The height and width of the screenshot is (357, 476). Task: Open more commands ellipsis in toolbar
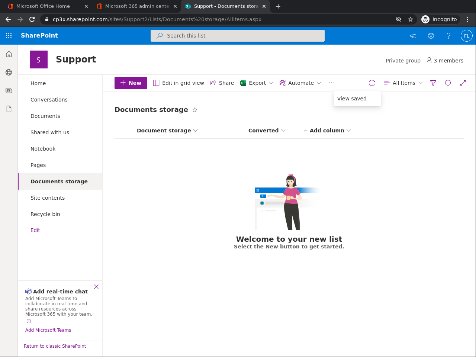tap(332, 83)
